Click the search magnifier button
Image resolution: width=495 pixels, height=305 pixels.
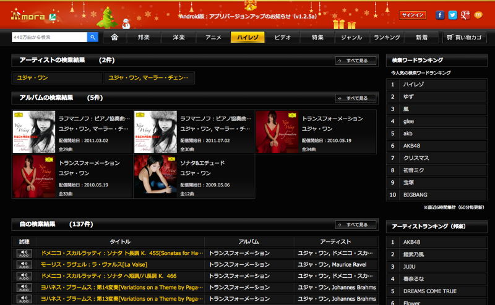(92, 37)
